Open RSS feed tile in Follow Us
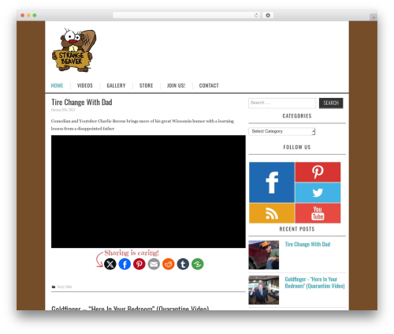394x334 pixels. [x=272, y=213]
